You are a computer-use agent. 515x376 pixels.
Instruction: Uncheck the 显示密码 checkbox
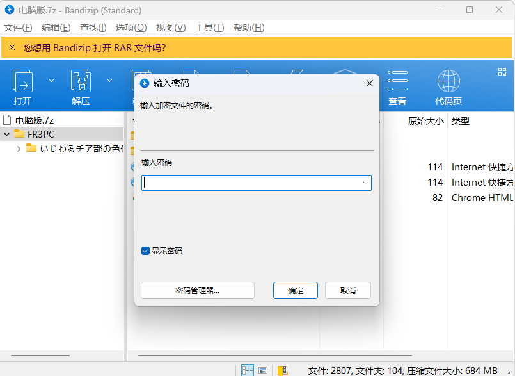pyautogui.click(x=145, y=251)
